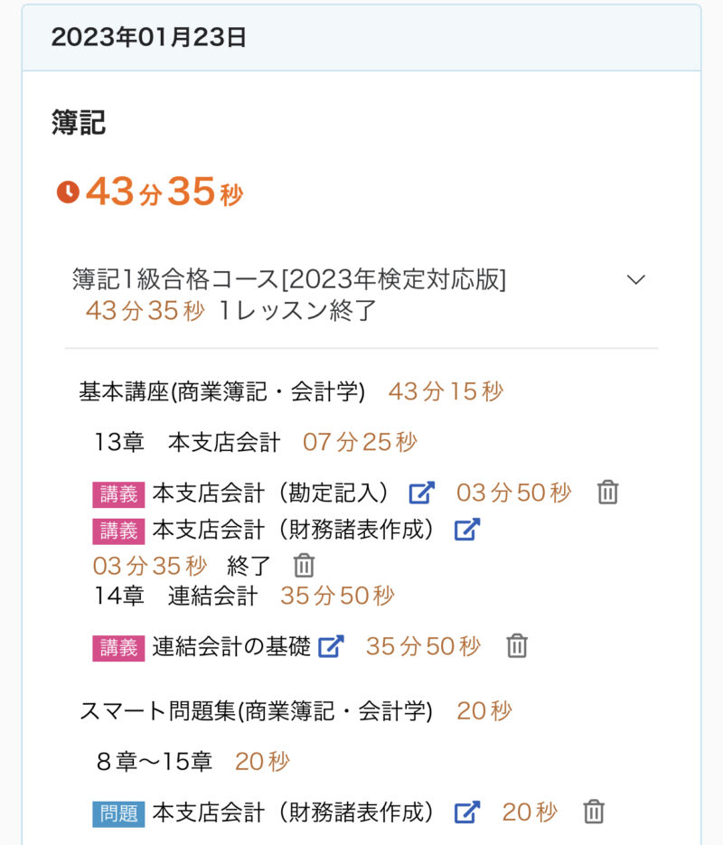Click the スマート問題集(商業簿記・会計学) section heading
The image size is (723, 845).
click(x=257, y=711)
